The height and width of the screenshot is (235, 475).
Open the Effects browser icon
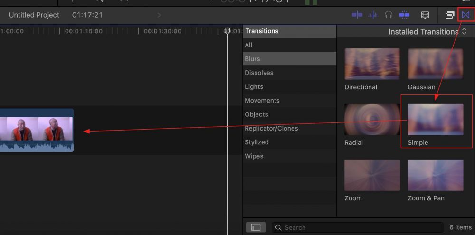(450, 15)
